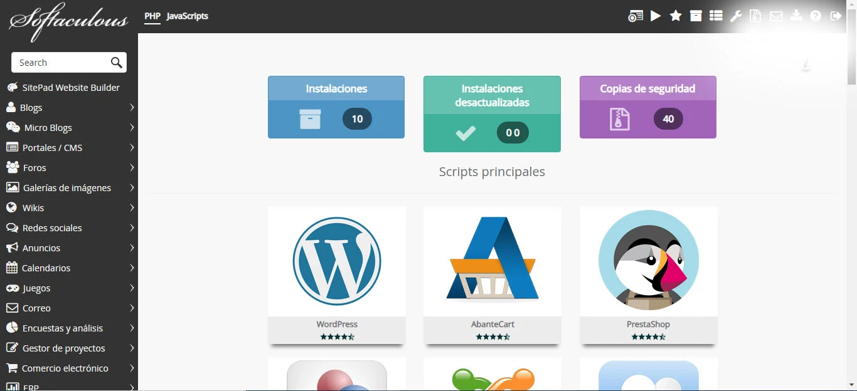The height and width of the screenshot is (391, 857).
Task: Click the PrestaShop puffin logo
Action: point(649,260)
